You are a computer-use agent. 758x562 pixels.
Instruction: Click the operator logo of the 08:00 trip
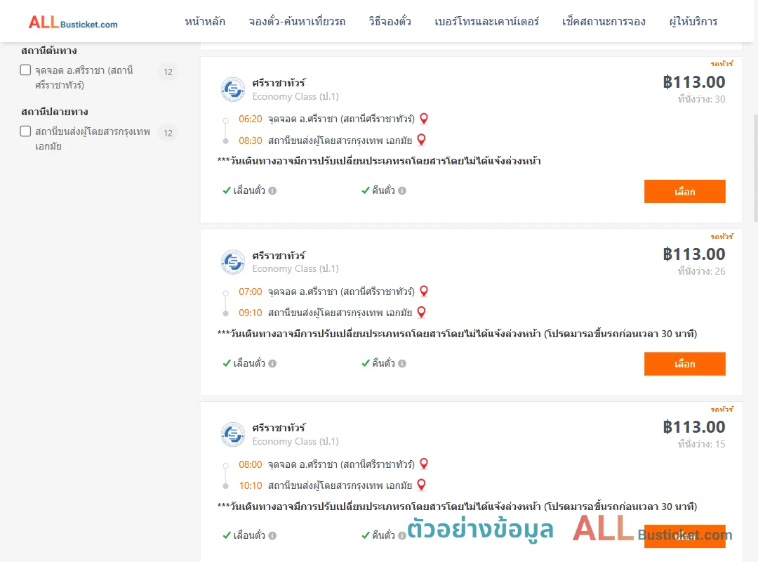(233, 434)
